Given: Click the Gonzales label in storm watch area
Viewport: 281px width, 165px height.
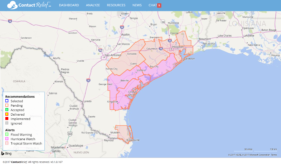Looking at the screenshot, I should pyautogui.click(x=132, y=54).
